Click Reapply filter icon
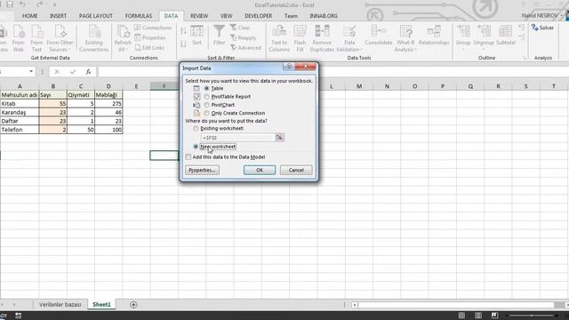Screen dimensions: 569x320 pyautogui.click(x=243, y=37)
